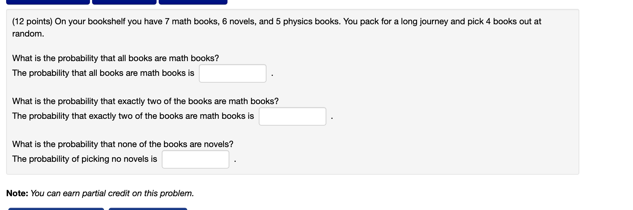Click the question about exactly two math books
Image resolution: width=633 pixels, height=210 pixels.
coord(145,101)
